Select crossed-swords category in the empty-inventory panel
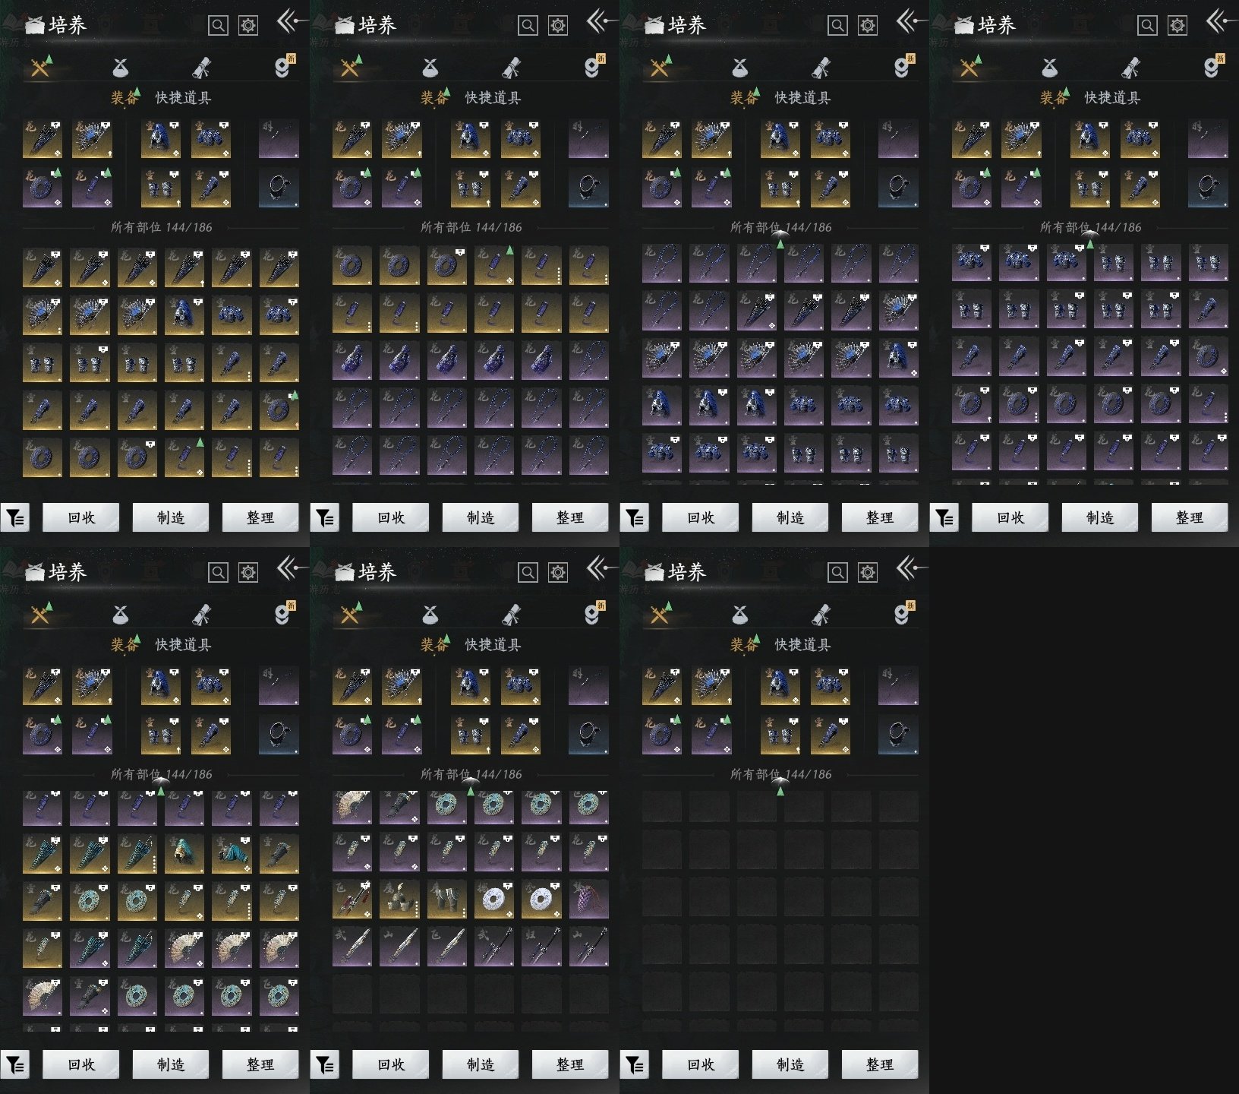This screenshot has height=1094, width=1239. pos(659,615)
